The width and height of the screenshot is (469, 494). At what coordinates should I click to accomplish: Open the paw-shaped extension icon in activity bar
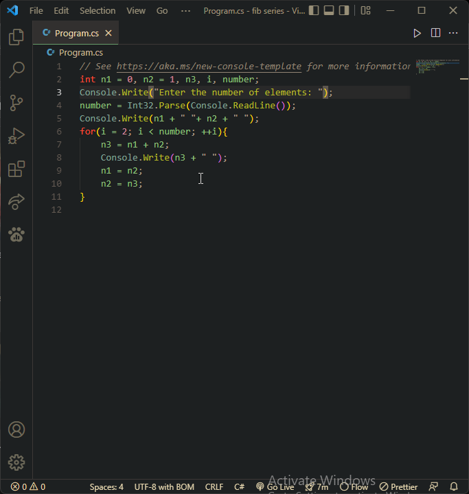(x=16, y=235)
